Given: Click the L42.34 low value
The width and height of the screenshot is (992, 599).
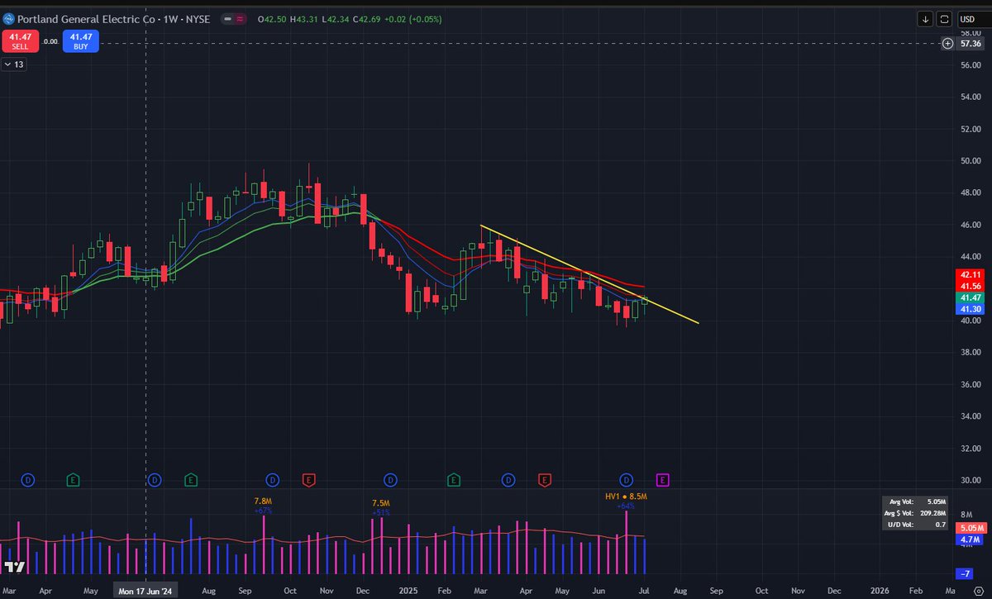Looking at the screenshot, I should (x=337, y=19).
